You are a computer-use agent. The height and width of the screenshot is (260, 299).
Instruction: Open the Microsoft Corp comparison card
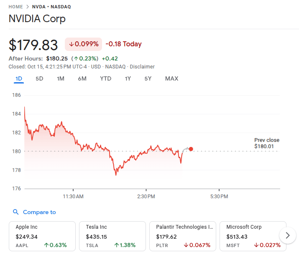[x=253, y=236]
